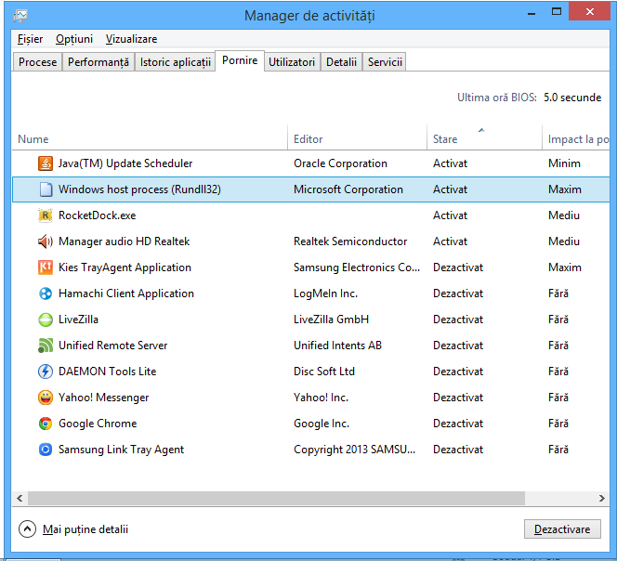Click the LiveZilla green icon
The width and height of the screenshot is (617, 561).
coord(46,320)
